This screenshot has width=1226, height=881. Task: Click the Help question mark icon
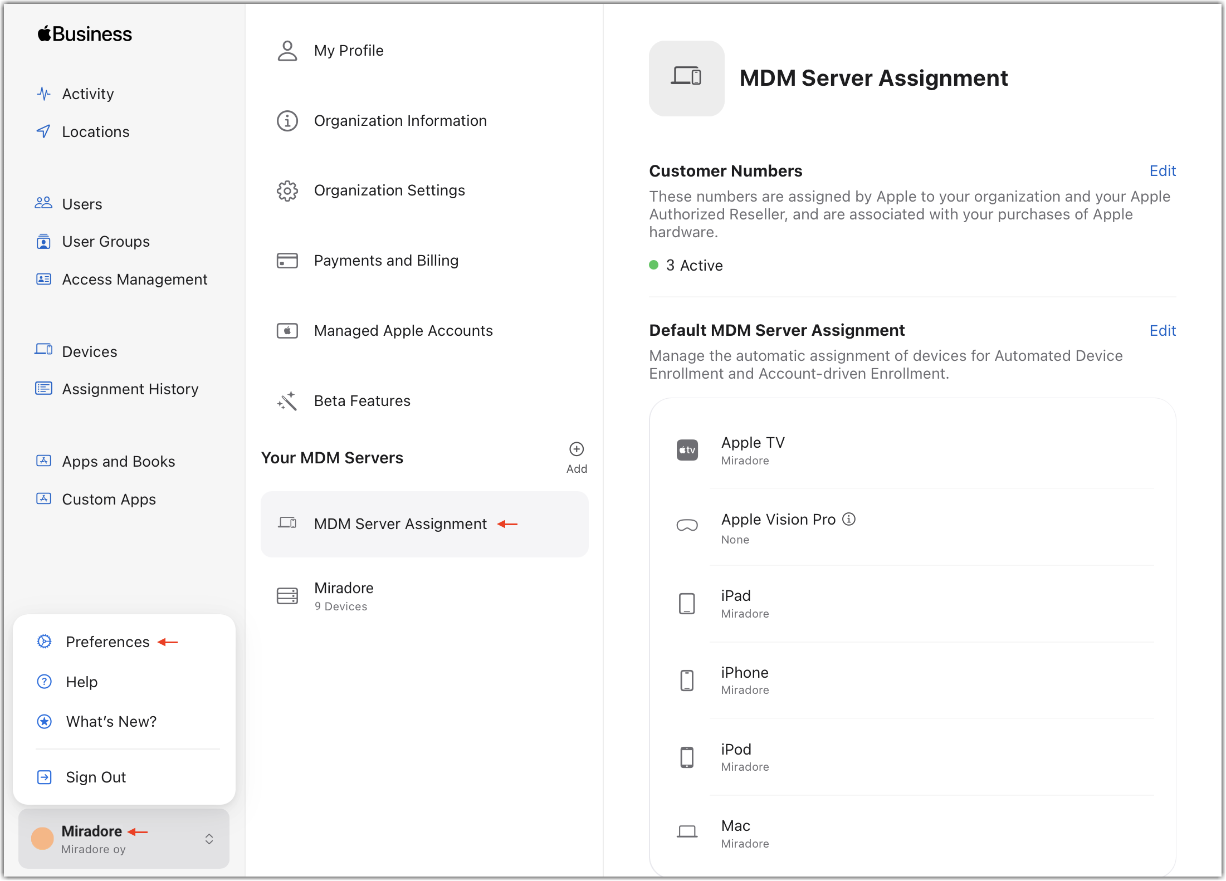pyautogui.click(x=45, y=682)
